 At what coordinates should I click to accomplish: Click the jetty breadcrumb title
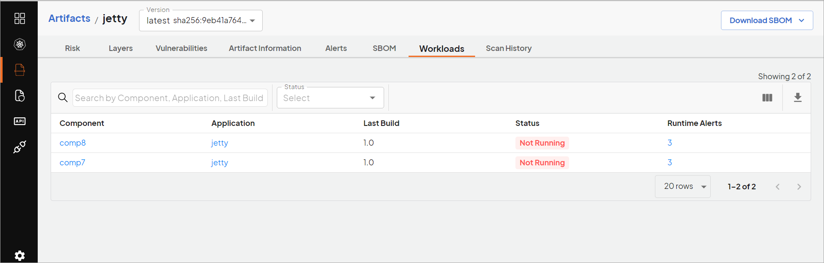click(115, 19)
